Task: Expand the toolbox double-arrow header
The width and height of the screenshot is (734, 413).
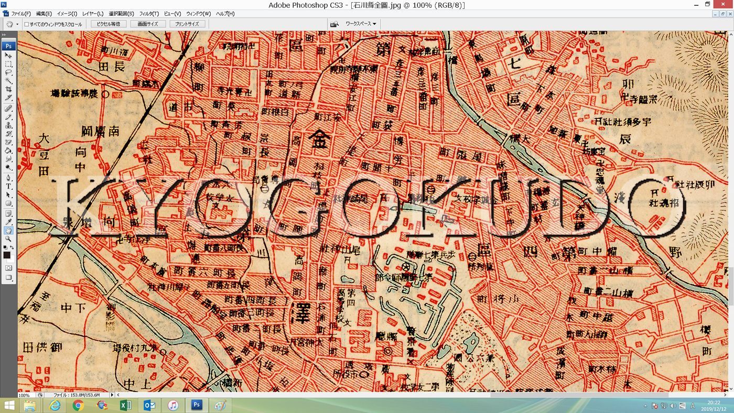Action: tap(4, 35)
